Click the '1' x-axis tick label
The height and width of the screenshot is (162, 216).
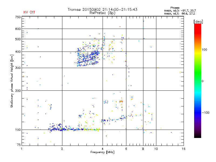22,149
